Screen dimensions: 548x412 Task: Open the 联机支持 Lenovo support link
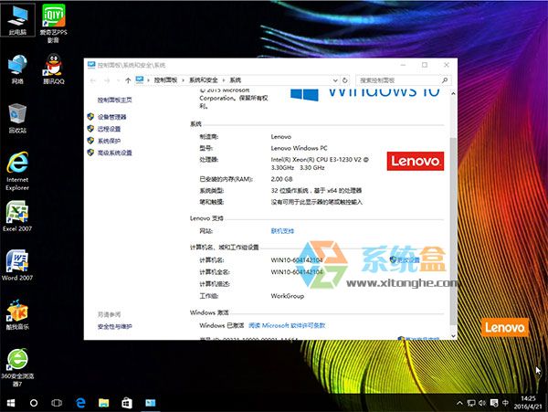click(282, 231)
